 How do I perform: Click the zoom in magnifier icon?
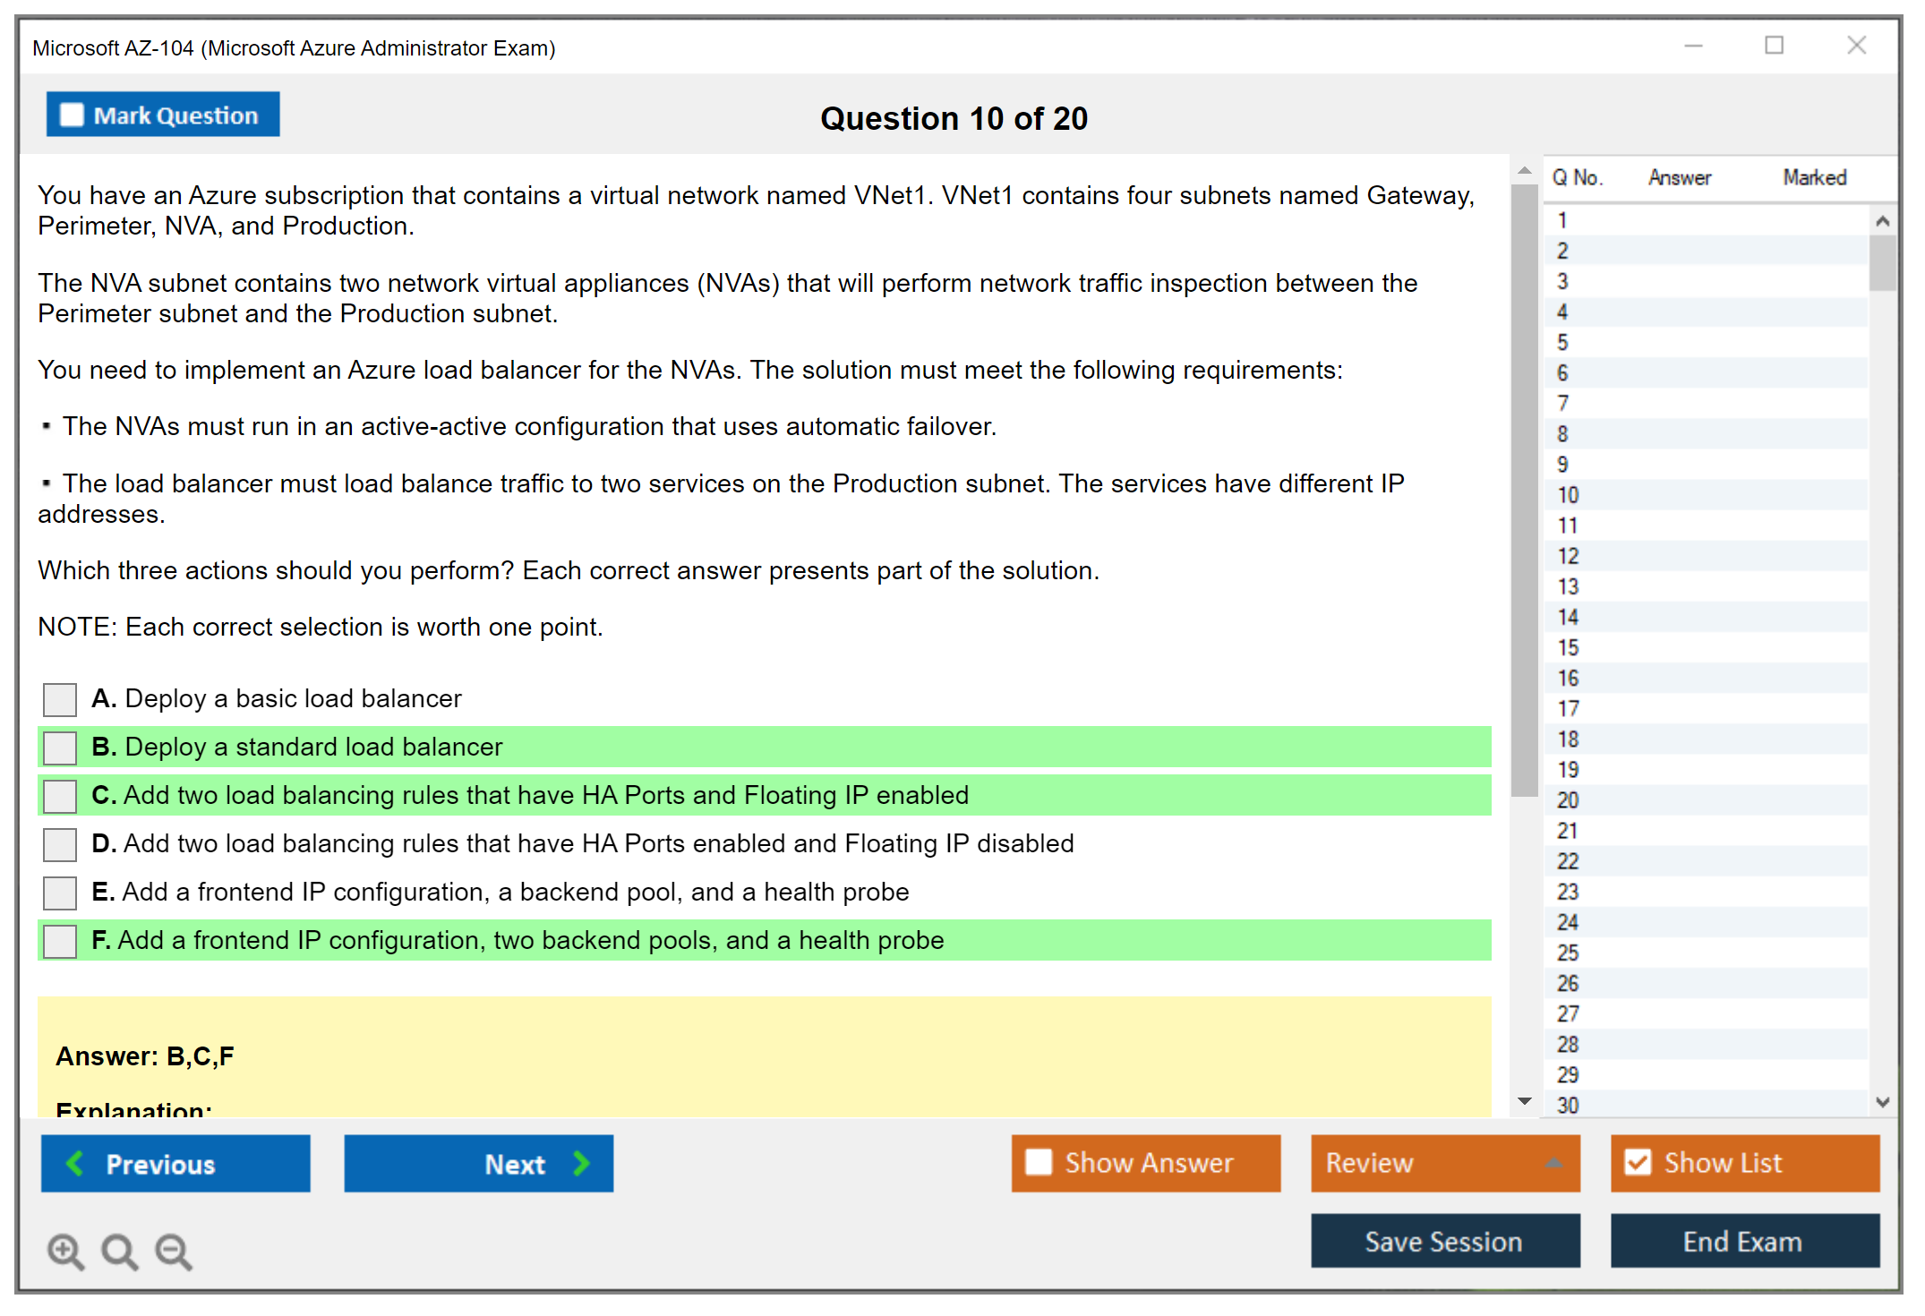(x=65, y=1251)
